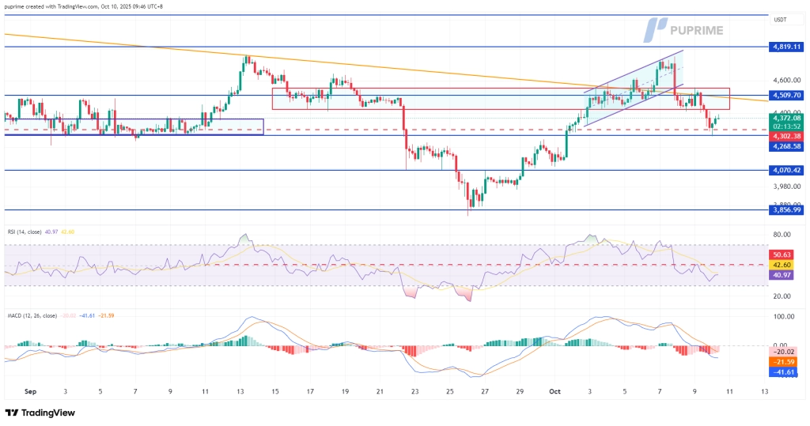The height and width of the screenshot is (426, 810).
Task: Click the red 50.63 RSI value tag
Action: click(781, 255)
